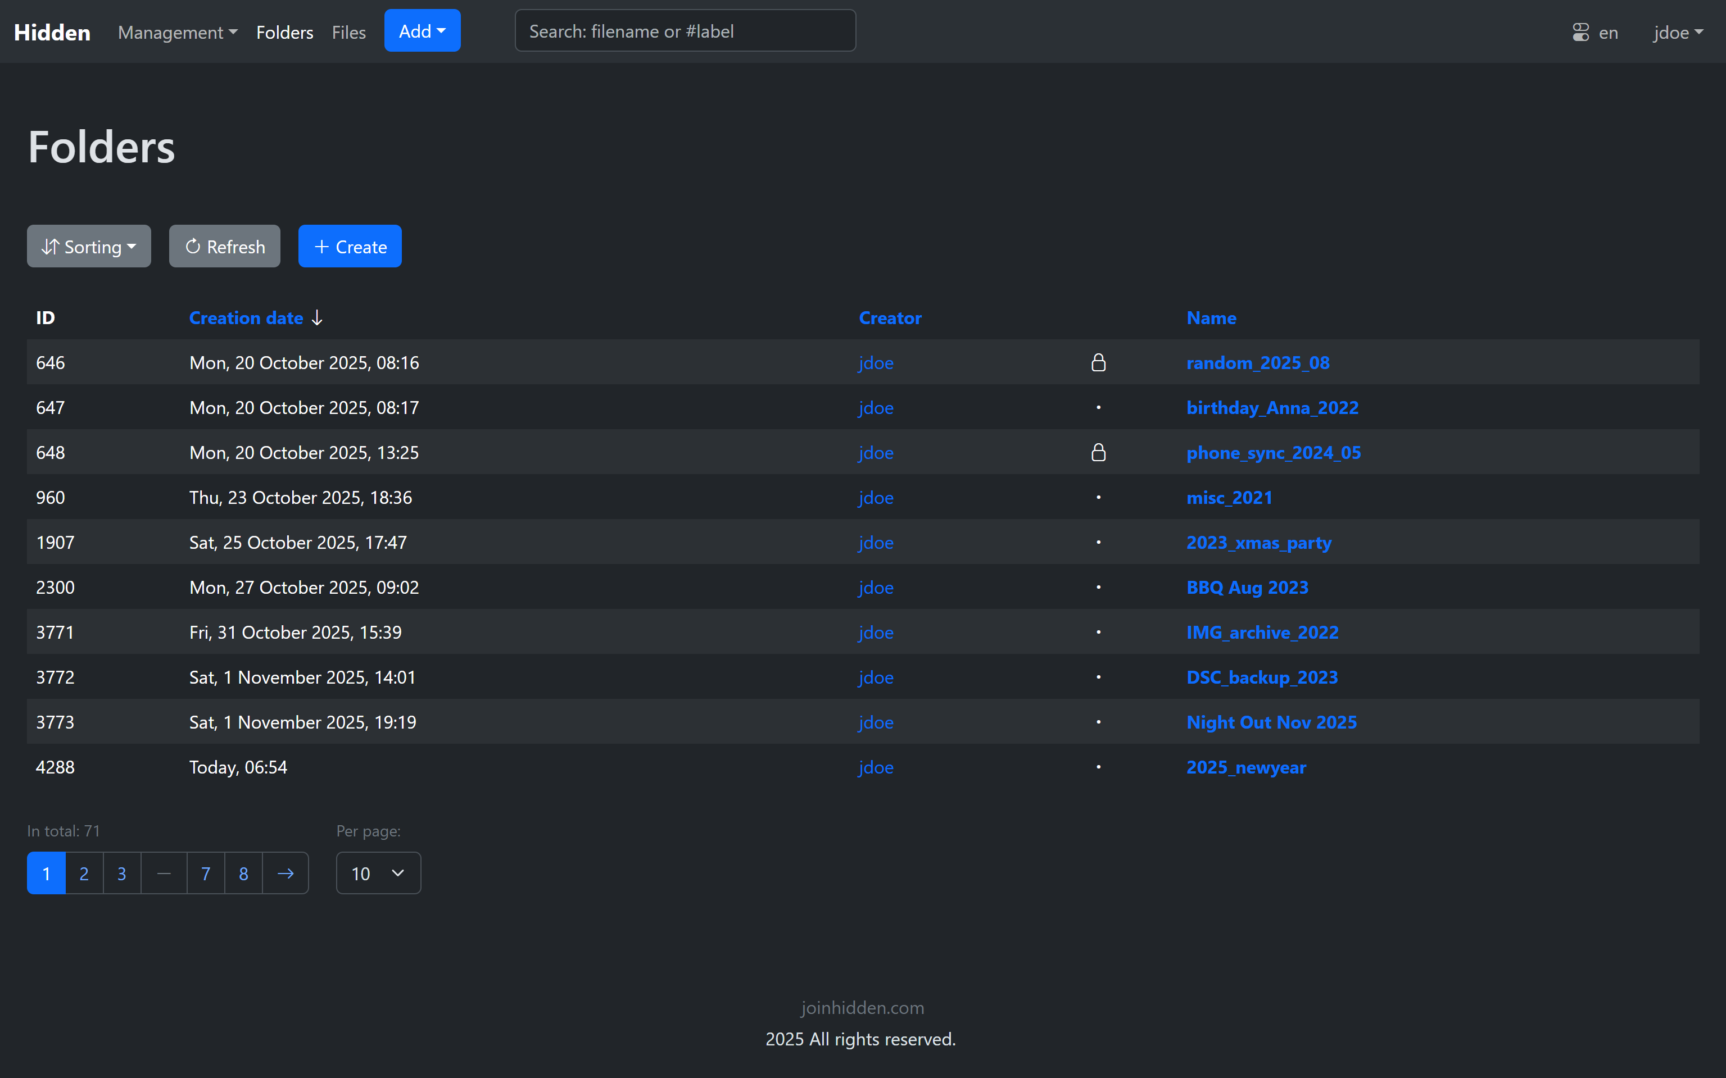Viewport: 1726px width, 1078px height.
Task: Open the Management menu
Action: tap(177, 32)
